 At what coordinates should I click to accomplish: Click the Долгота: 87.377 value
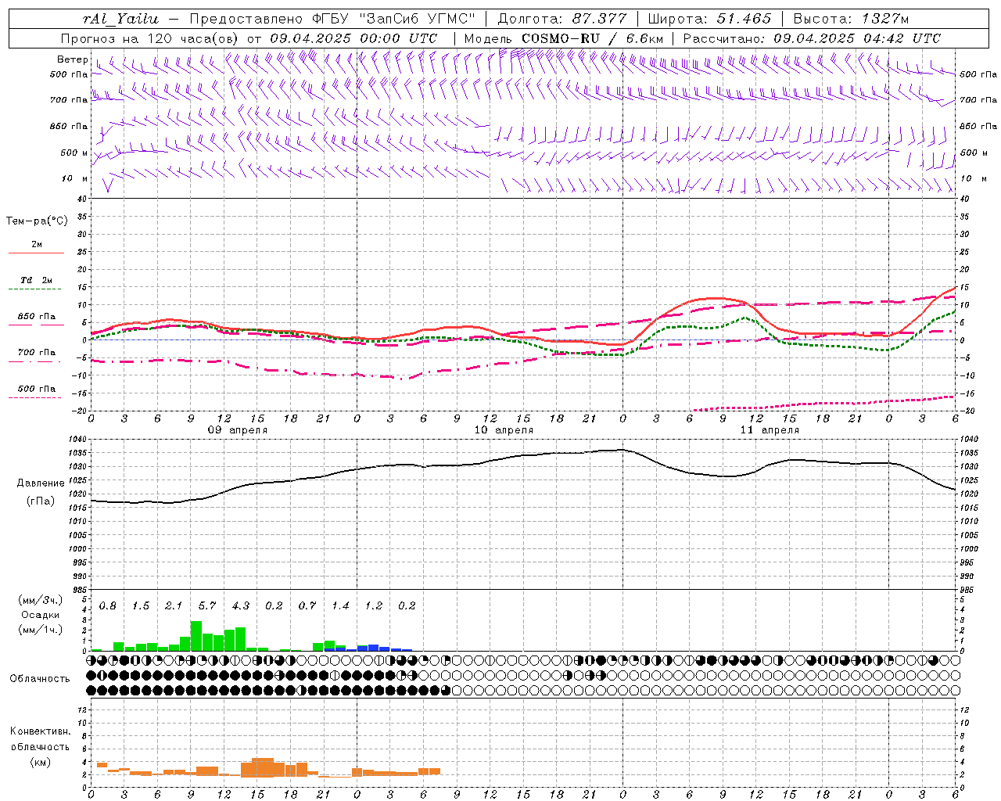coord(561,19)
